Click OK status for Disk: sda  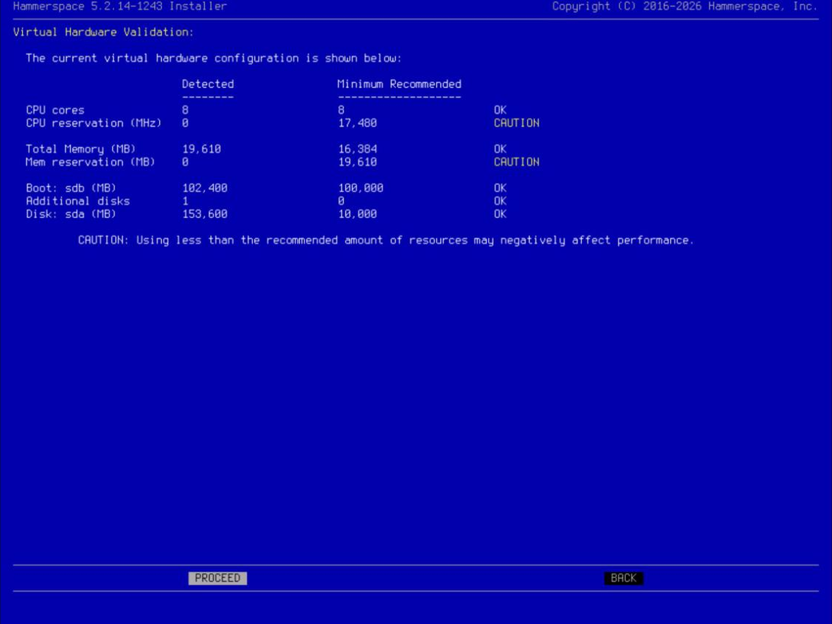pos(500,214)
